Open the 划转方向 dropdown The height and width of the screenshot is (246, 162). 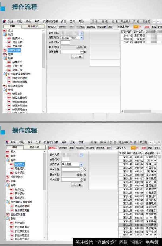[82, 38]
